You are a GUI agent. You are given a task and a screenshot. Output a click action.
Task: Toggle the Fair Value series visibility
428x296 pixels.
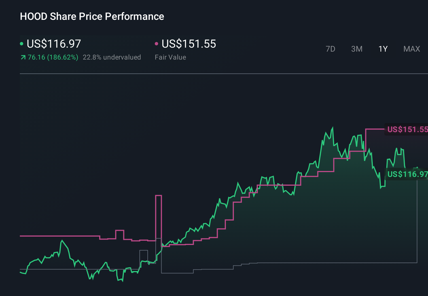[x=156, y=43]
